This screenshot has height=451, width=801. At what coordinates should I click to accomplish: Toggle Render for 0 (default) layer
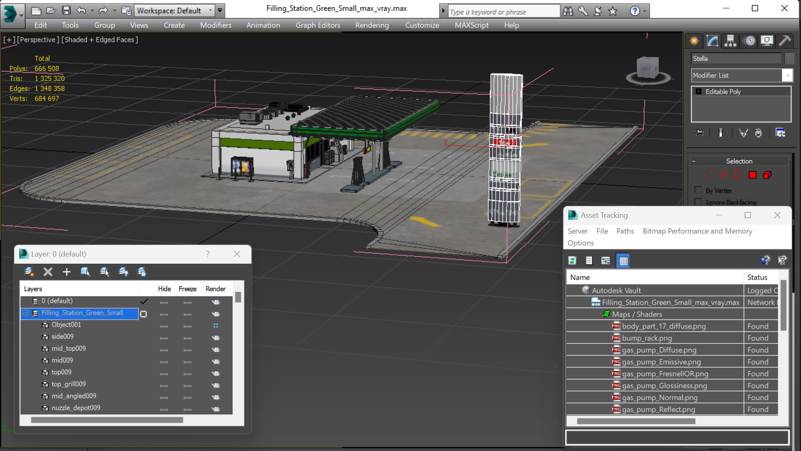pyautogui.click(x=216, y=302)
